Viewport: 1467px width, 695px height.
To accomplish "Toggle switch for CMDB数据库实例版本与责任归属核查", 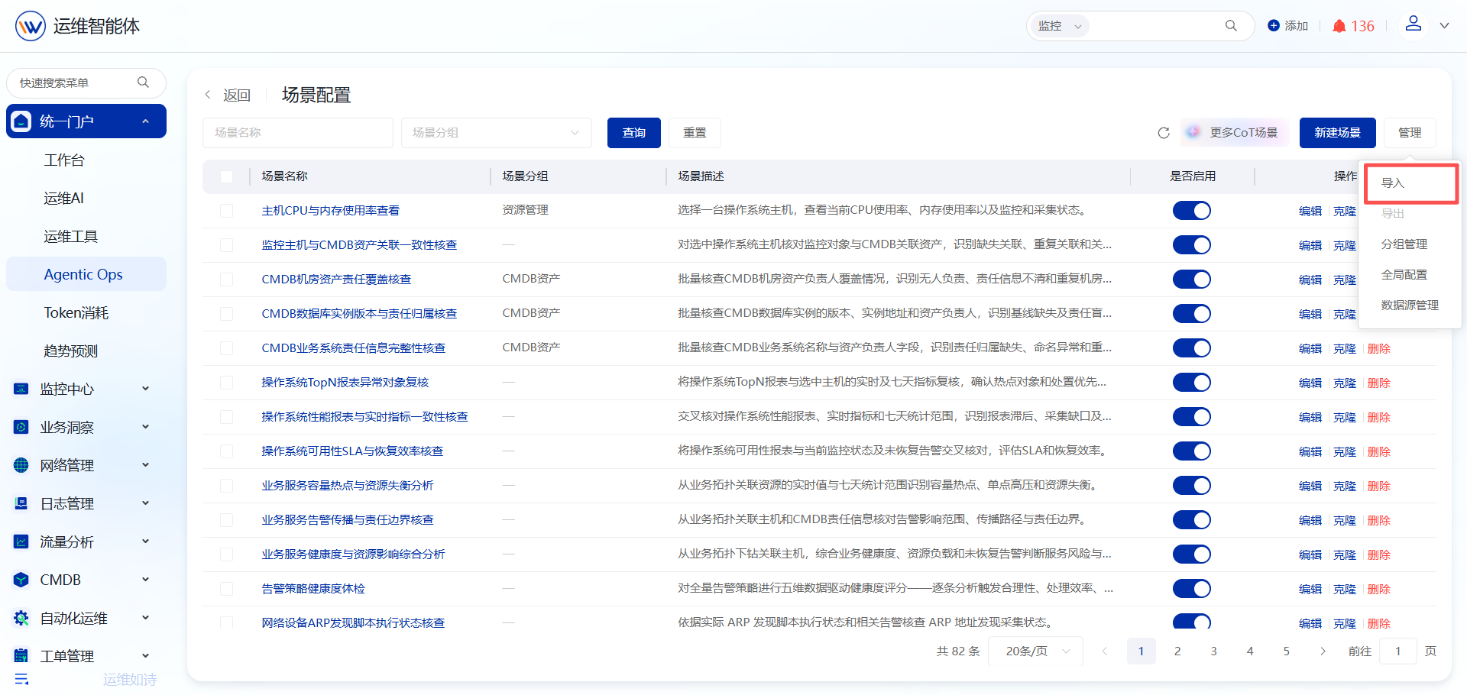I will click(x=1192, y=313).
